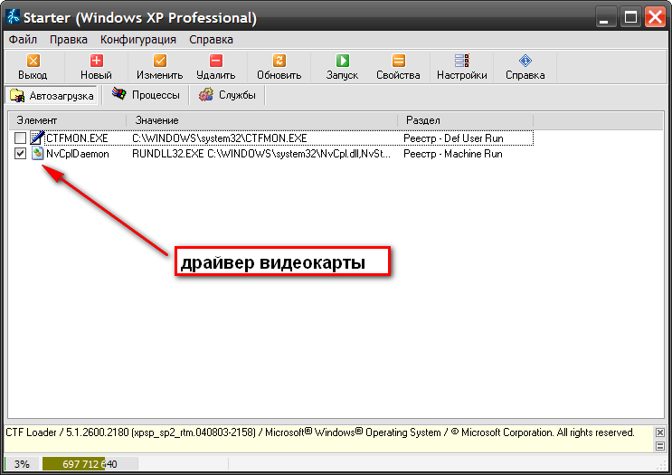Sort list by Раздел column header
This screenshot has height=475, width=672.
tap(465, 120)
